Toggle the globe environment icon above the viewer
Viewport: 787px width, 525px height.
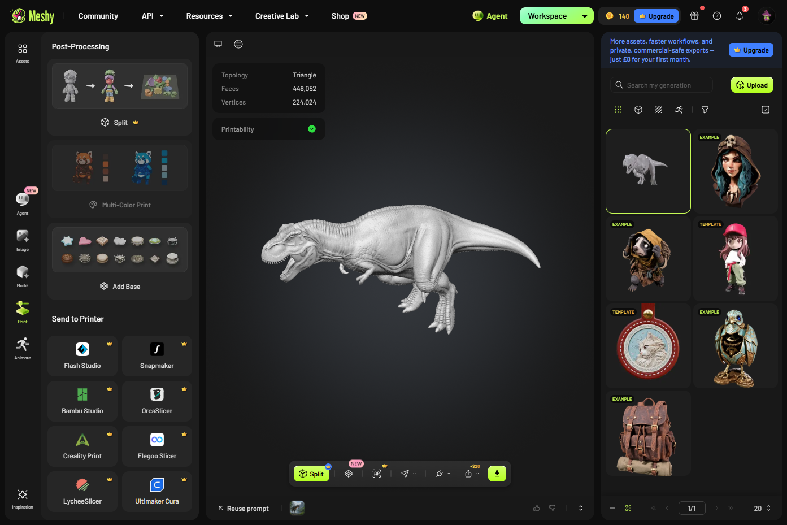pos(238,44)
